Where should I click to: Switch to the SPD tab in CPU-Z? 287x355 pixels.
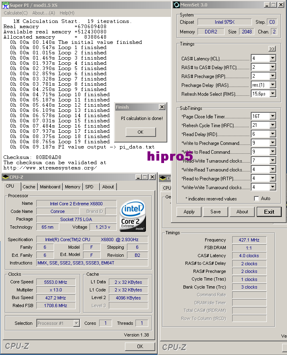point(89,187)
